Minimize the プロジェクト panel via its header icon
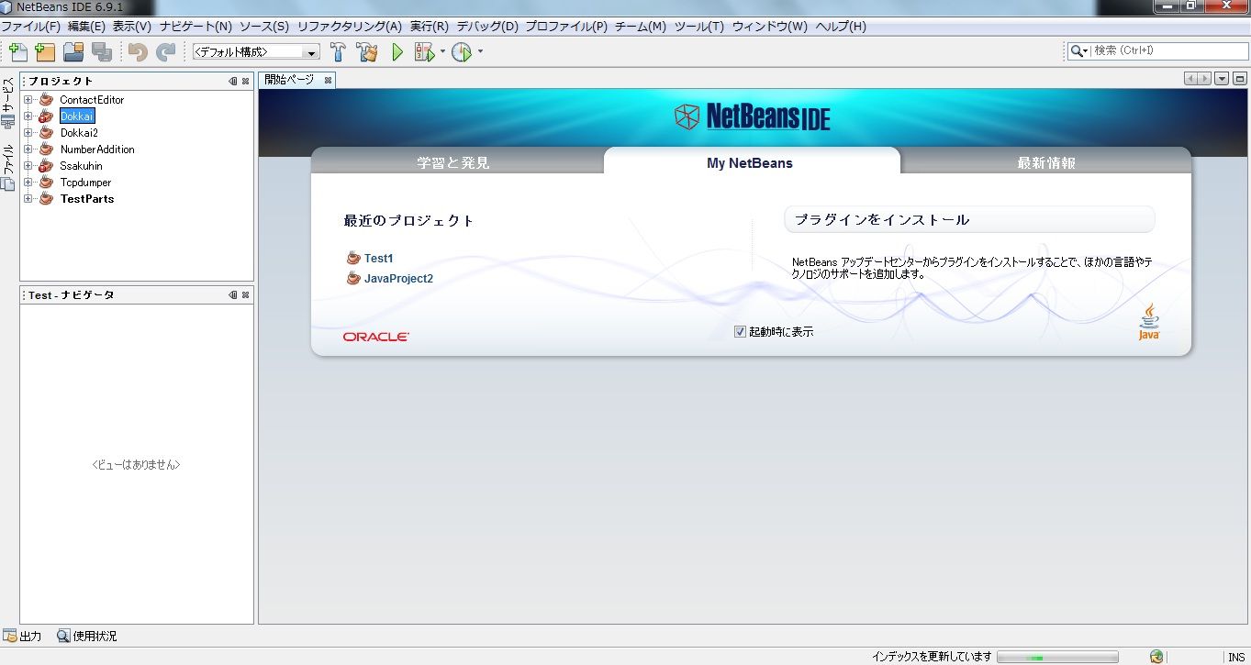Viewport: 1251px width, 665px height. point(233,82)
